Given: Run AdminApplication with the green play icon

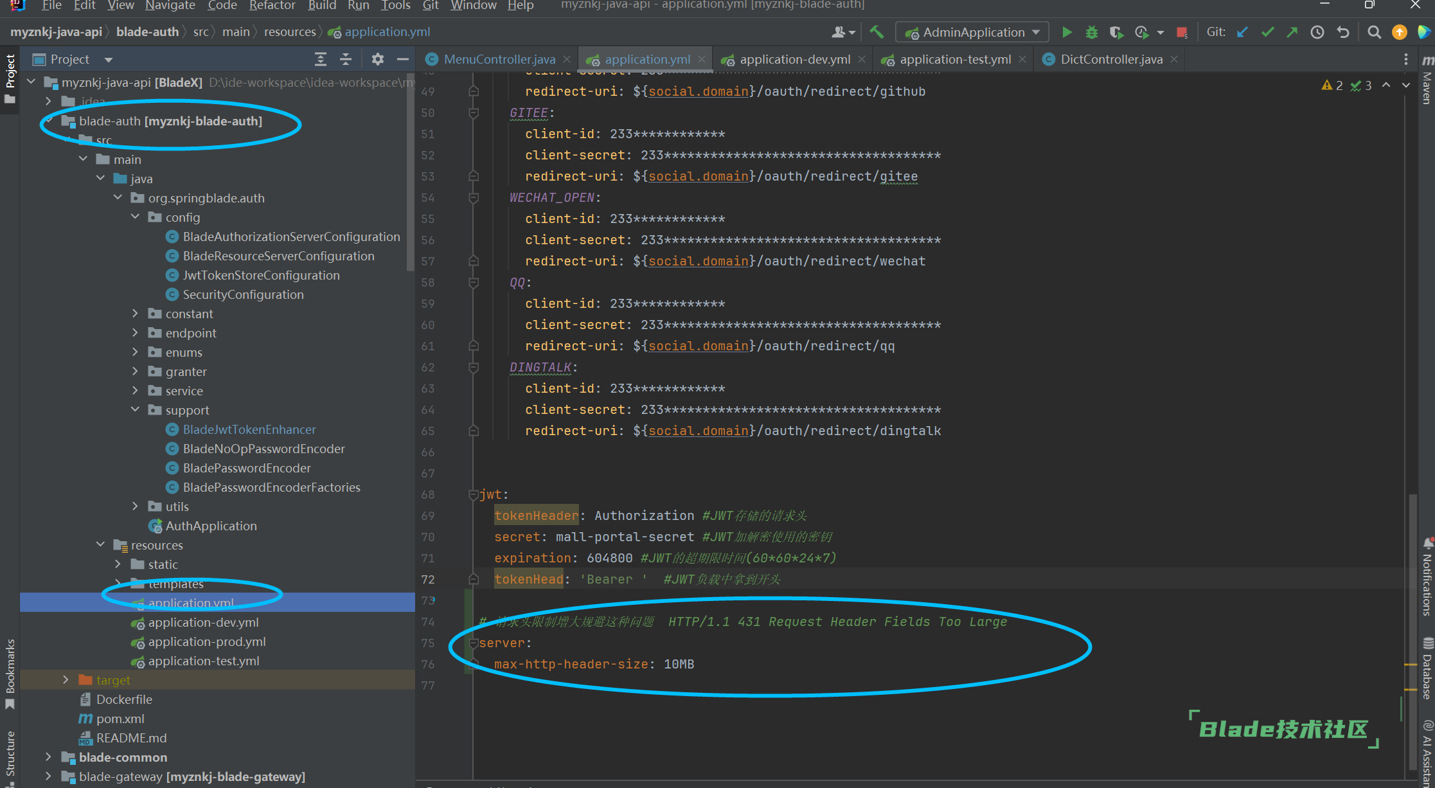Looking at the screenshot, I should click(x=1067, y=32).
